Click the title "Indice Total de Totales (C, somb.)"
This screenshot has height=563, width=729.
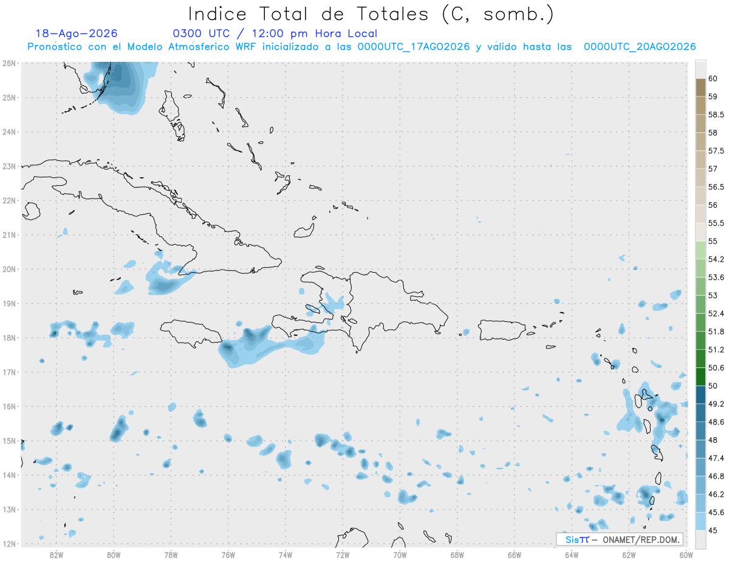(371, 13)
